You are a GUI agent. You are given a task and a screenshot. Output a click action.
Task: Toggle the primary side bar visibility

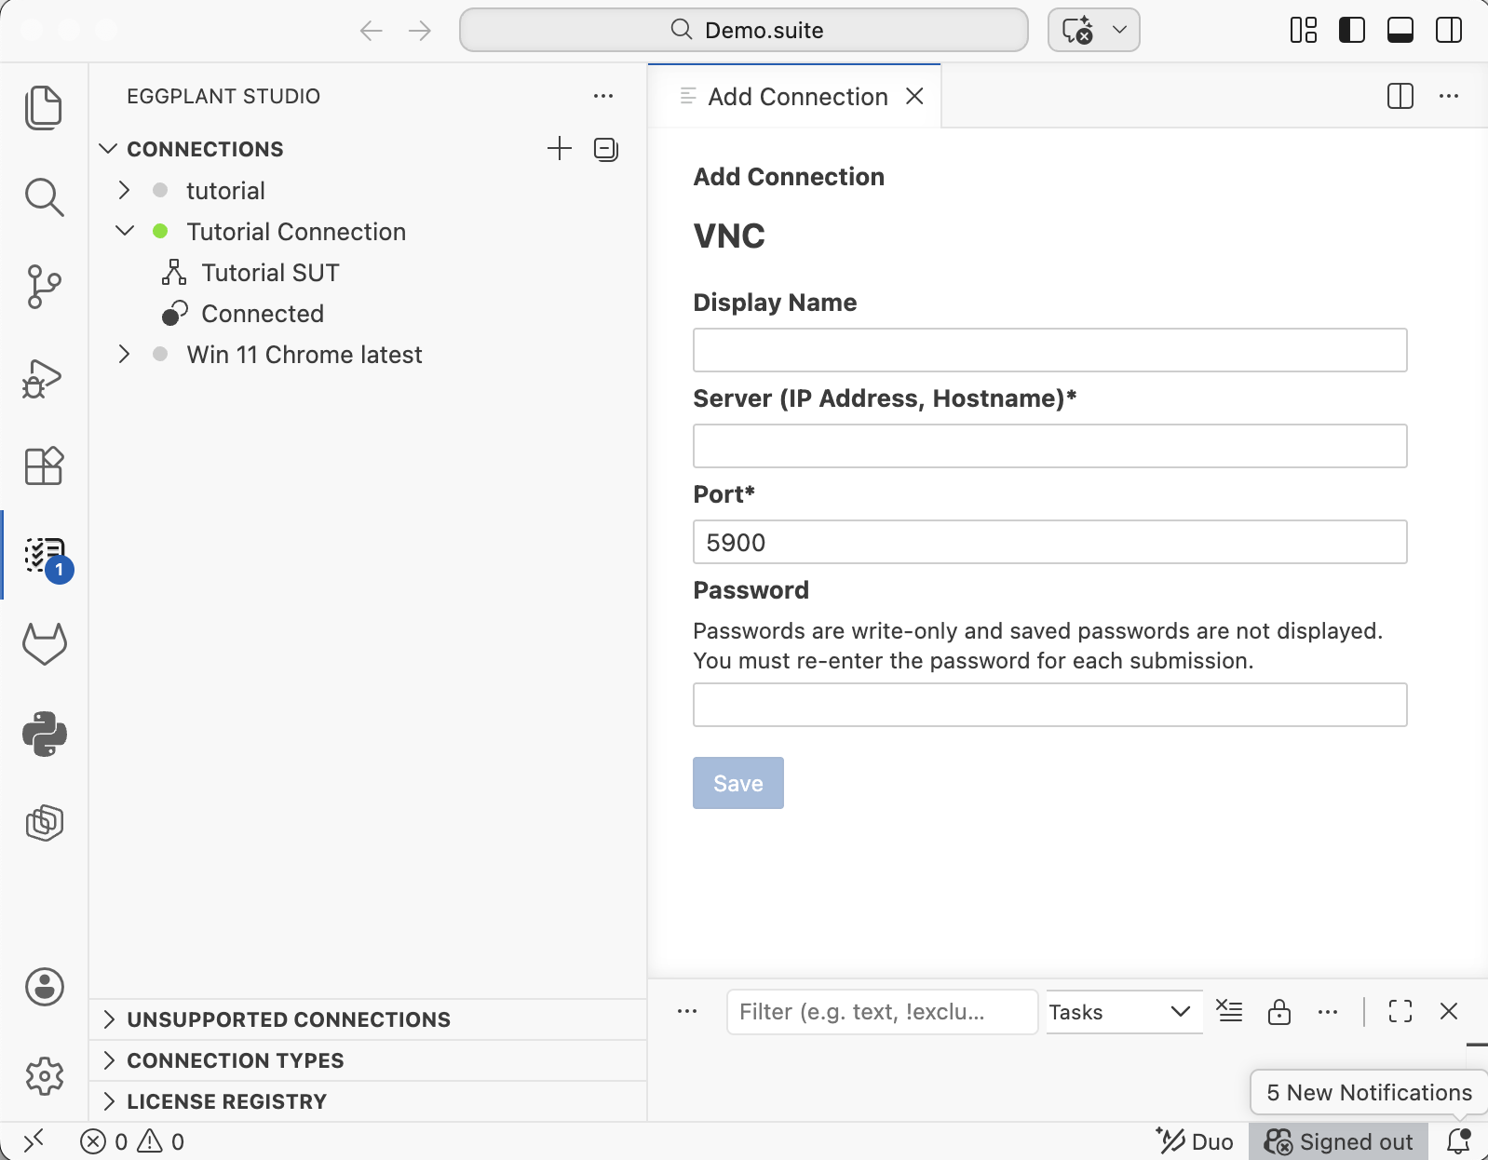click(x=1351, y=31)
